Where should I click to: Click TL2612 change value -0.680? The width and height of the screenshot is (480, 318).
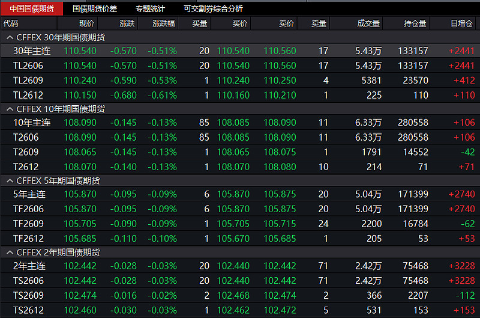124,95
